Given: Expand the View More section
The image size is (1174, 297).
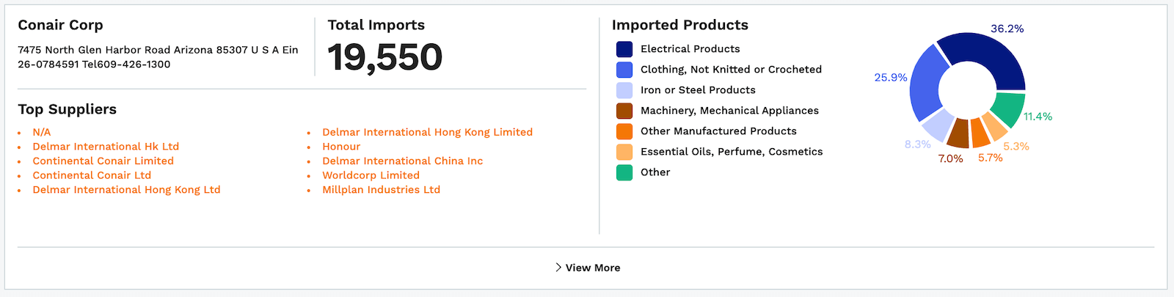Looking at the screenshot, I should click(x=588, y=268).
